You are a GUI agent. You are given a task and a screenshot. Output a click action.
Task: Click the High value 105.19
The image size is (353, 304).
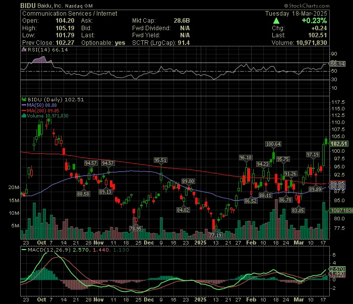65,28
